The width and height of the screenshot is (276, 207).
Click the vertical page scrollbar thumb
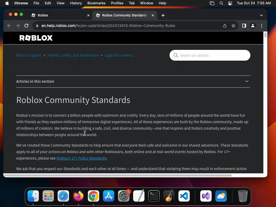point(265,35)
